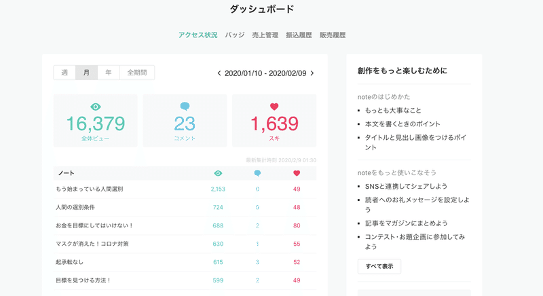Click the heart icon above 1,639 likes
543x296 pixels.
click(x=274, y=107)
